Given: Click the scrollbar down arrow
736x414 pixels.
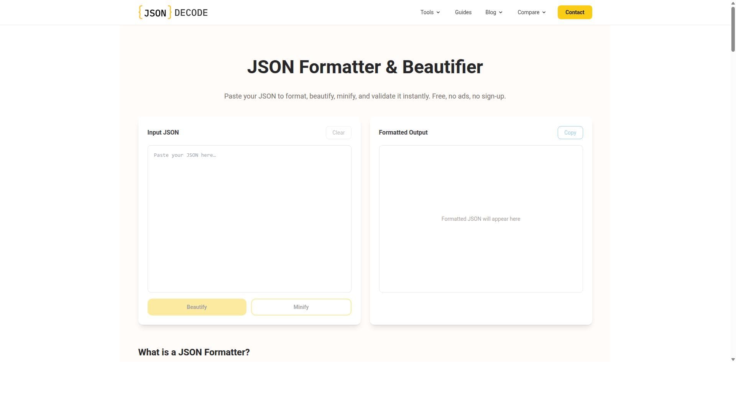Looking at the screenshot, I should (x=733, y=360).
